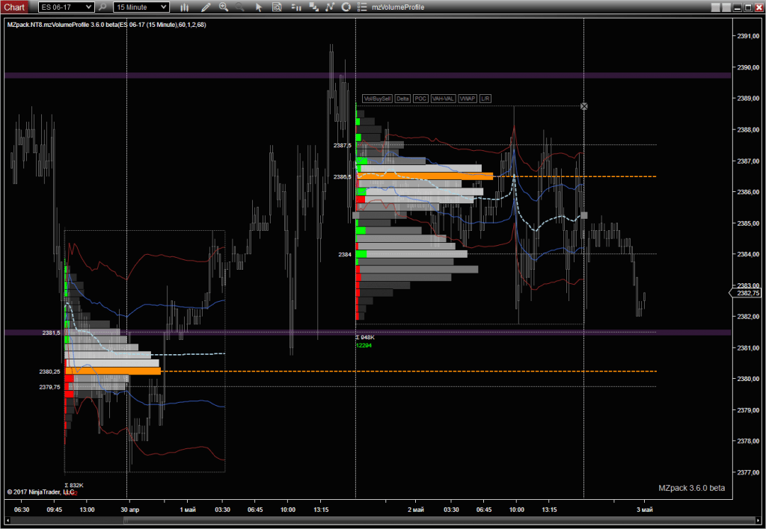Click the red Chart tab label
The height and width of the screenshot is (529, 766).
(14, 7)
